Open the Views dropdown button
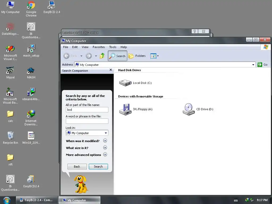Viewport: 272px width, 204px height. click(x=154, y=56)
